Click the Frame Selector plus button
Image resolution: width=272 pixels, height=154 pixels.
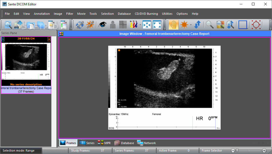[264, 151]
